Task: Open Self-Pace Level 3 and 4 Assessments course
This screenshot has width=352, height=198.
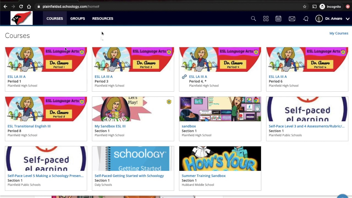Action: pyautogui.click(x=307, y=126)
